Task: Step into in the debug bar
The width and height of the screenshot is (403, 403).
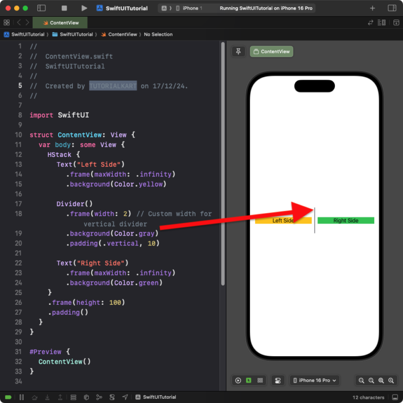Action: (47, 397)
